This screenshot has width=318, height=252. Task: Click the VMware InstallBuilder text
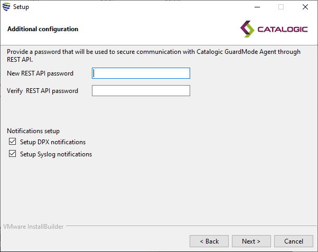(33, 227)
